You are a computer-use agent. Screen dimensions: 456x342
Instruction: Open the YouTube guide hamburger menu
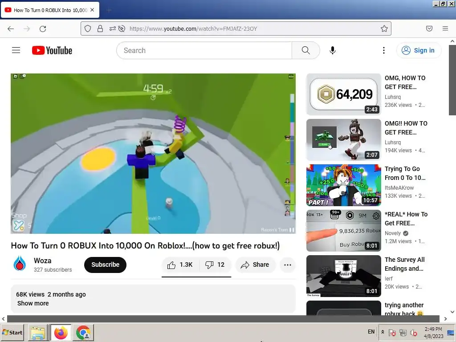tap(16, 50)
